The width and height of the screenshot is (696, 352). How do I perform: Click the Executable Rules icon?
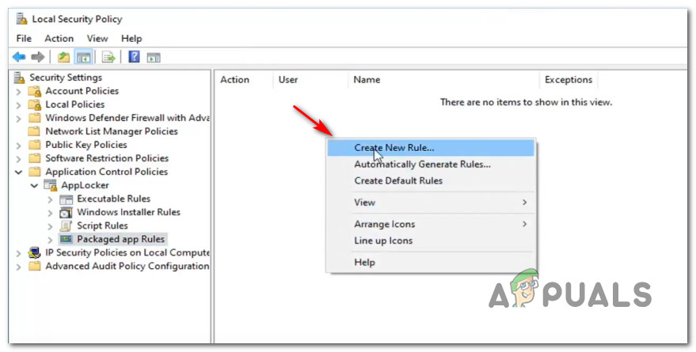click(66, 199)
